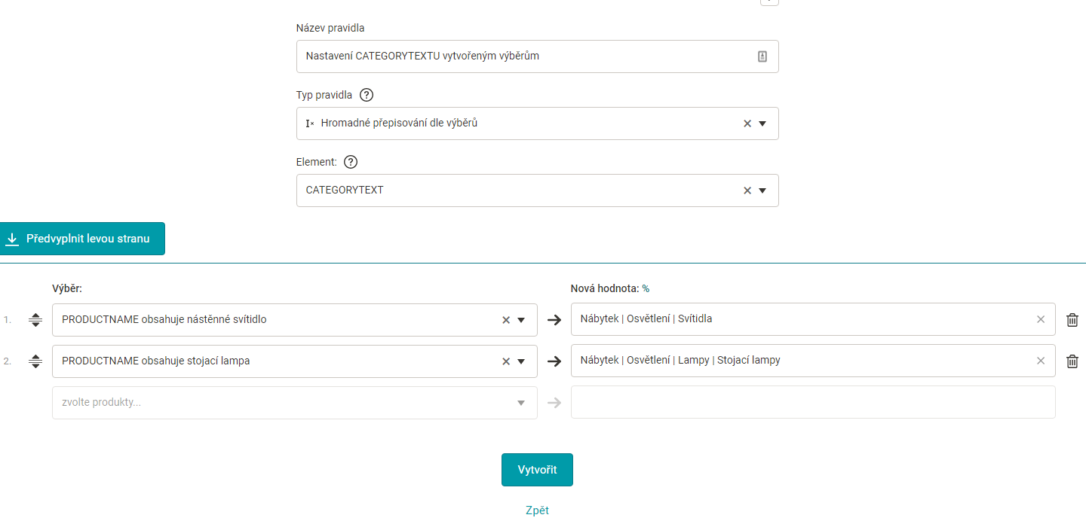Clear the Stojací lampy new value
The image size is (1086, 521).
point(1041,361)
